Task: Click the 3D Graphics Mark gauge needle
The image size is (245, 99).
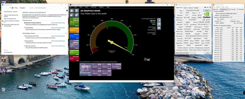Action: (119, 46)
